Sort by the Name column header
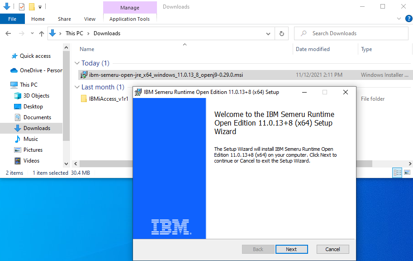Viewport: 413px width, 261px height. pos(87,49)
